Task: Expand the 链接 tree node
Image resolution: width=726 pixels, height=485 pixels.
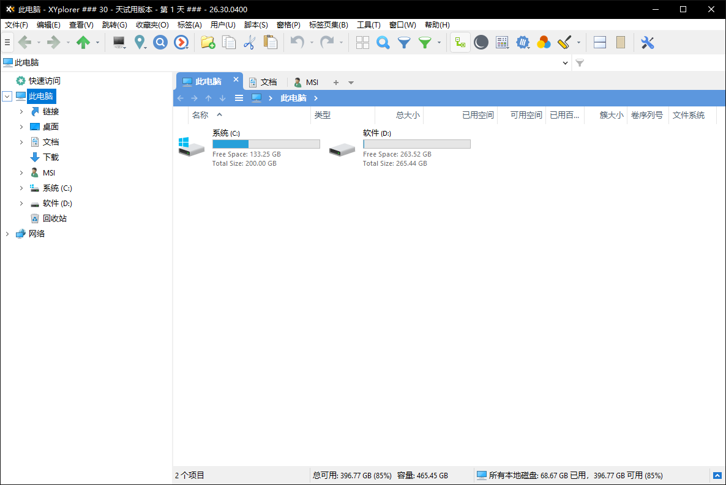Action: tap(21, 111)
